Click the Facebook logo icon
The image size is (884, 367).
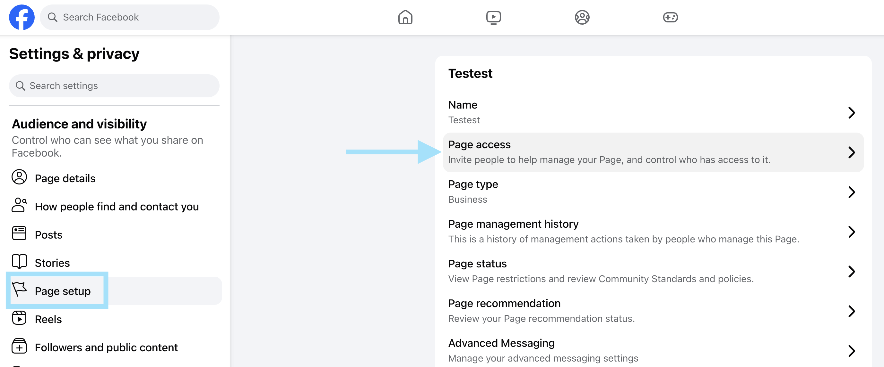pos(22,17)
